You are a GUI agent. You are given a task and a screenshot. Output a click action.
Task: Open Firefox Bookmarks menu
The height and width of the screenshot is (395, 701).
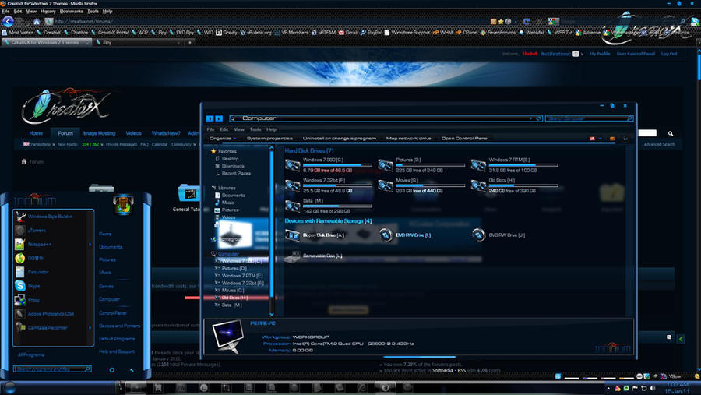click(72, 11)
